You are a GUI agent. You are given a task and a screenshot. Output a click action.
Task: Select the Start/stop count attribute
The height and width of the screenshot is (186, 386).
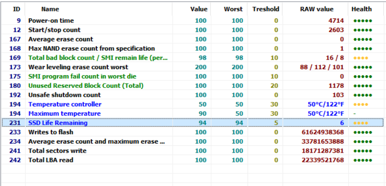click(54, 30)
